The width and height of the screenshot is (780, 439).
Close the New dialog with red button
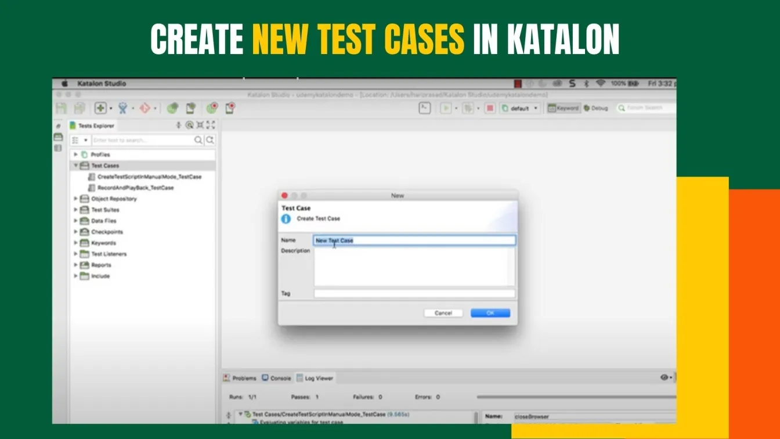click(284, 196)
